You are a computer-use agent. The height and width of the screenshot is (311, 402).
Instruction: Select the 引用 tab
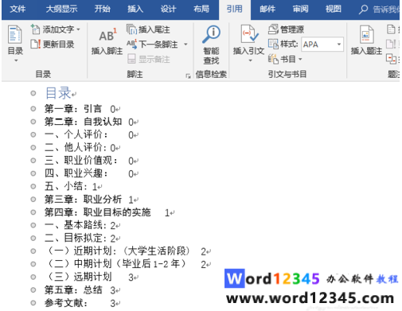click(x=235, y=10)
